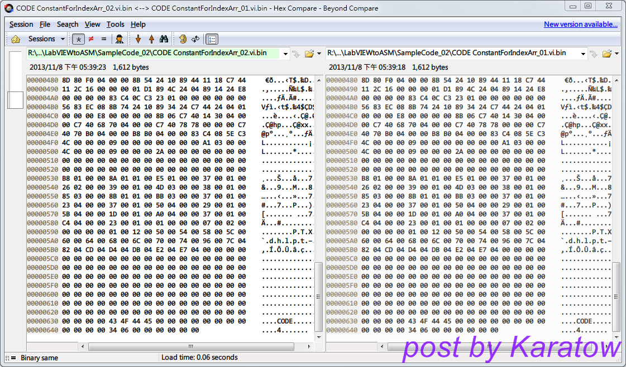Show only differences via the ≠ icon
The image size is (626, 367).
coord(90,39)
